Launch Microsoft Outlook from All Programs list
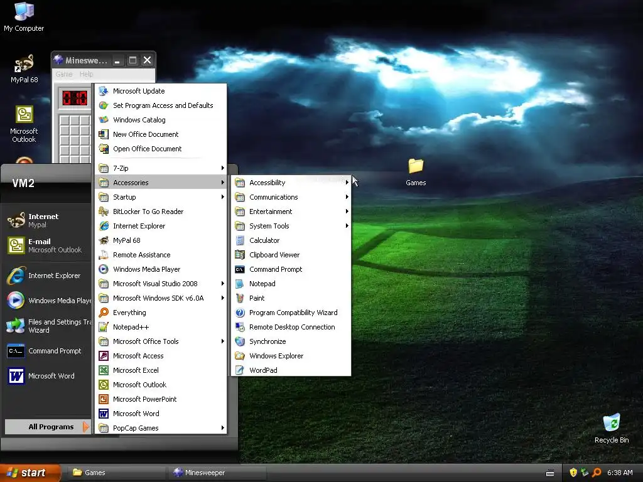The width and height of the screenshot is (643, 482). pyautogui.click(x=161, y=385)
